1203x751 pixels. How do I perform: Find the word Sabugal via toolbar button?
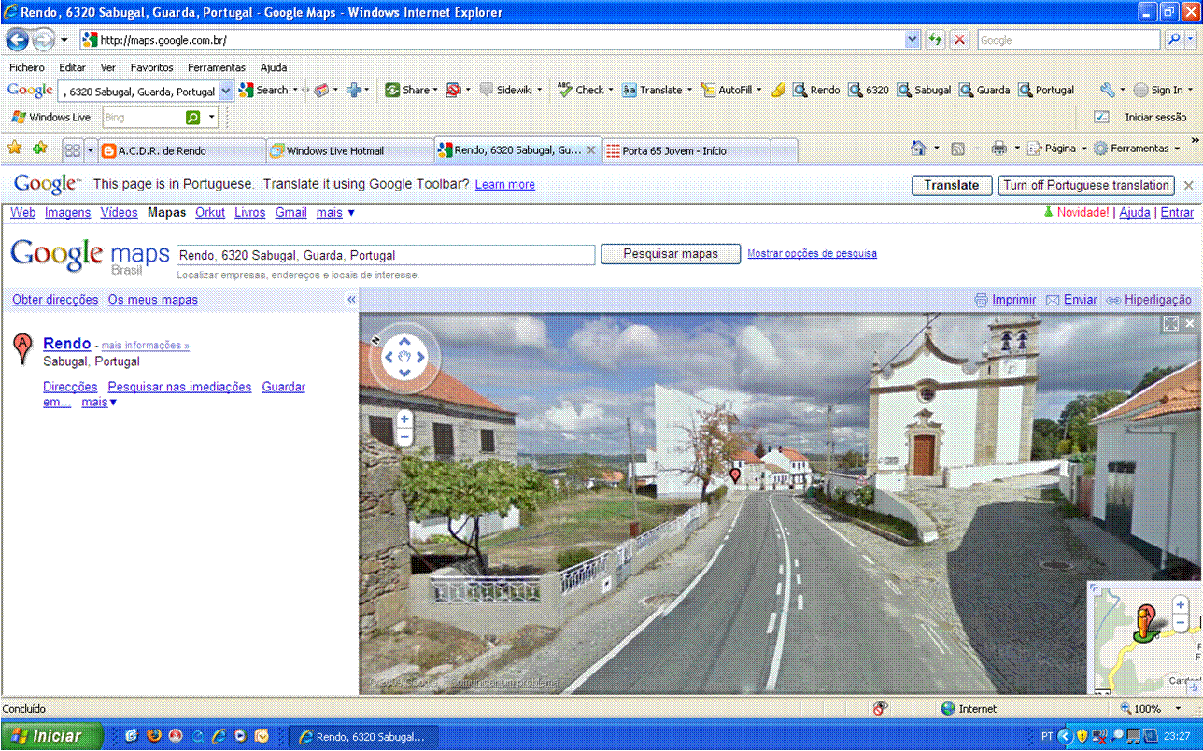924,90
